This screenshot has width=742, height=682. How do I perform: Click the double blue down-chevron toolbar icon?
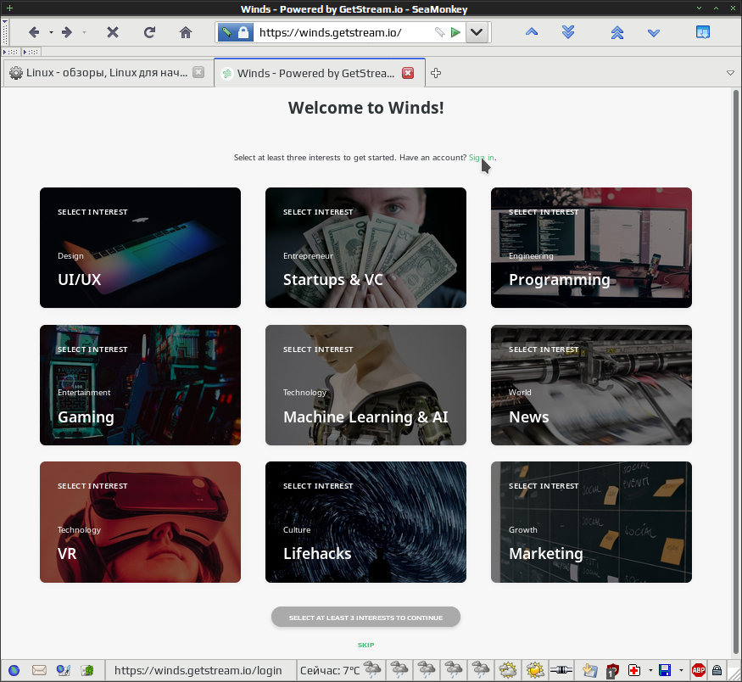coord(568,32)
